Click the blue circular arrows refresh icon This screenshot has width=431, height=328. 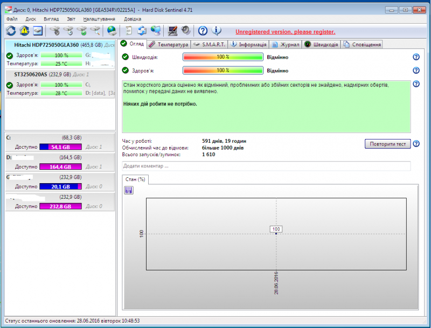pos(11,31)
